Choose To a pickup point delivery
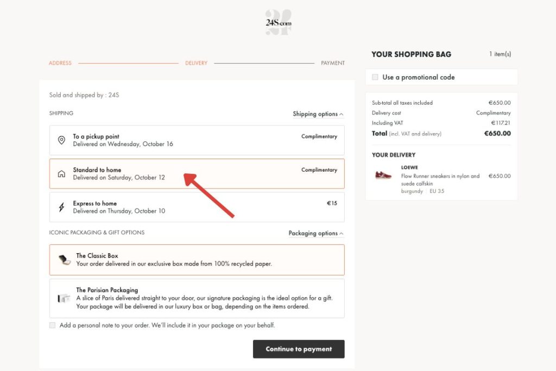 pos(197,140)
